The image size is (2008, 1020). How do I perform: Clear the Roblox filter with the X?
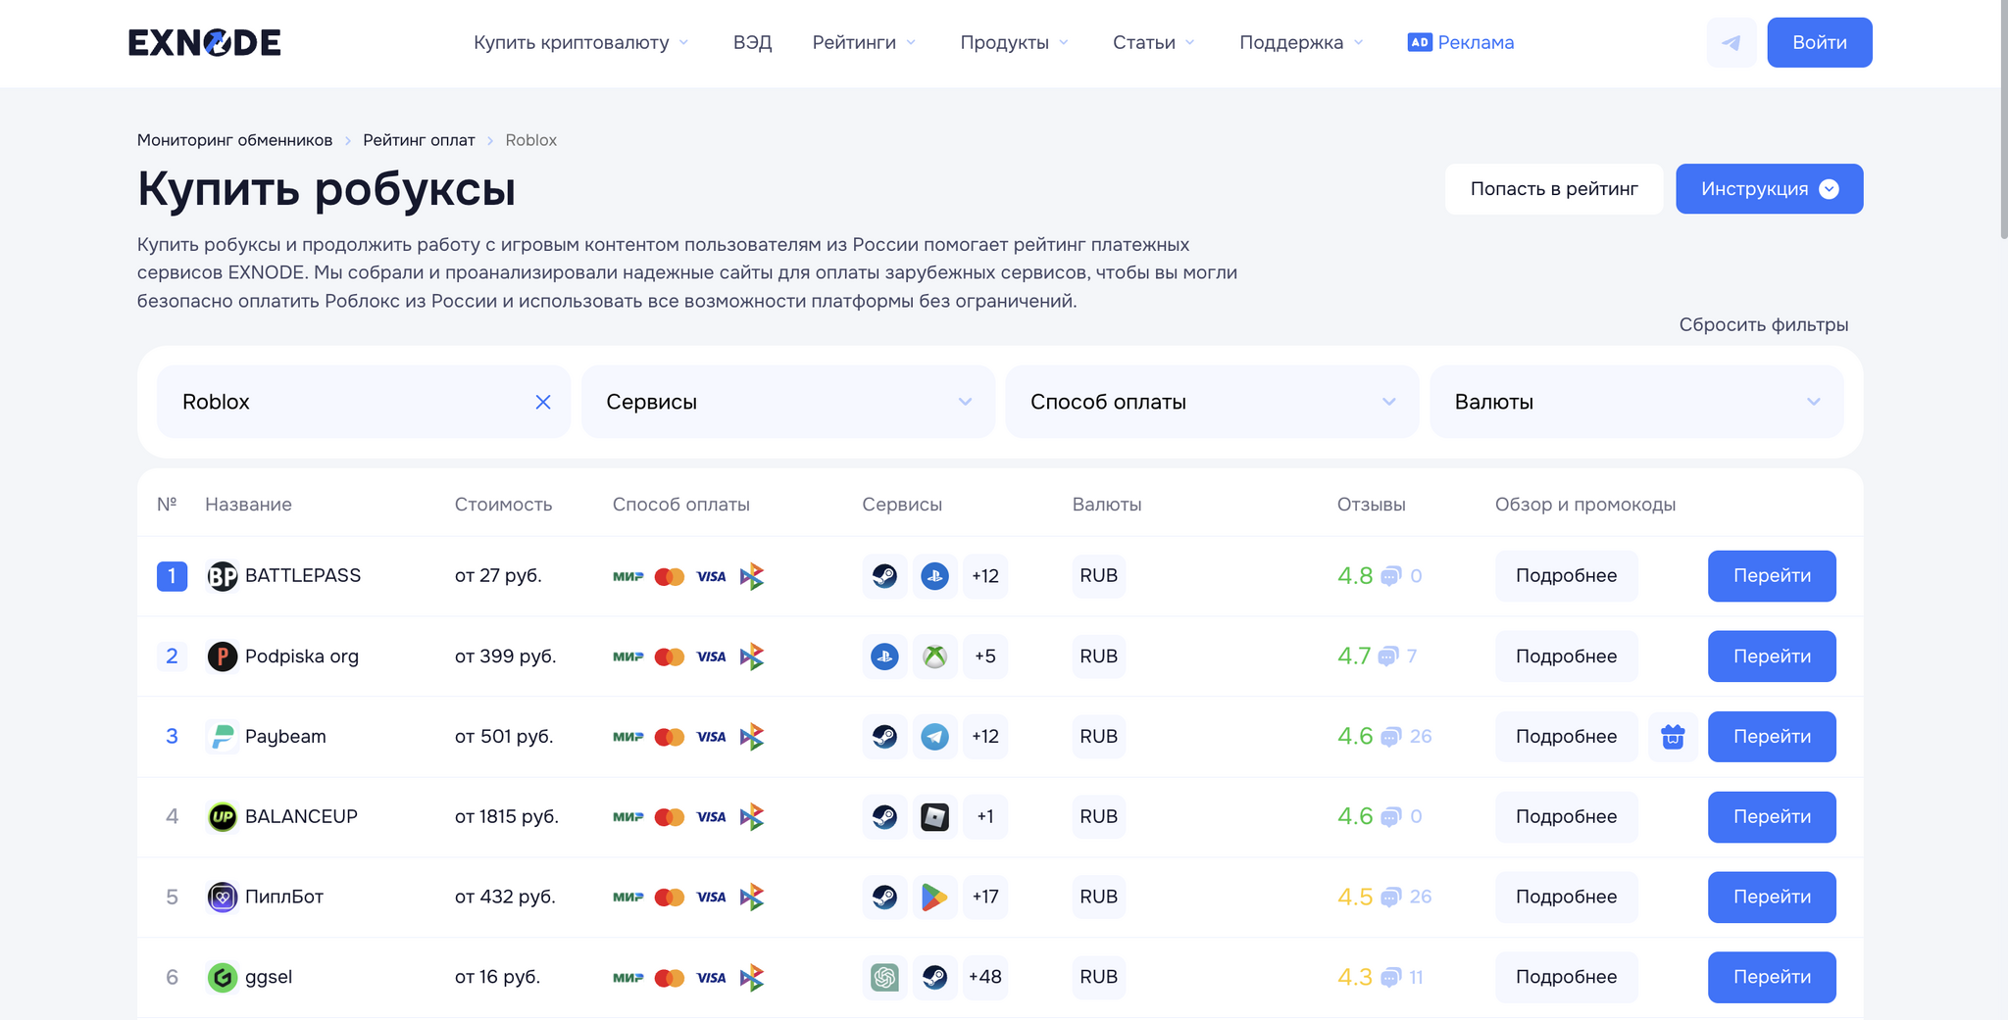543,402
